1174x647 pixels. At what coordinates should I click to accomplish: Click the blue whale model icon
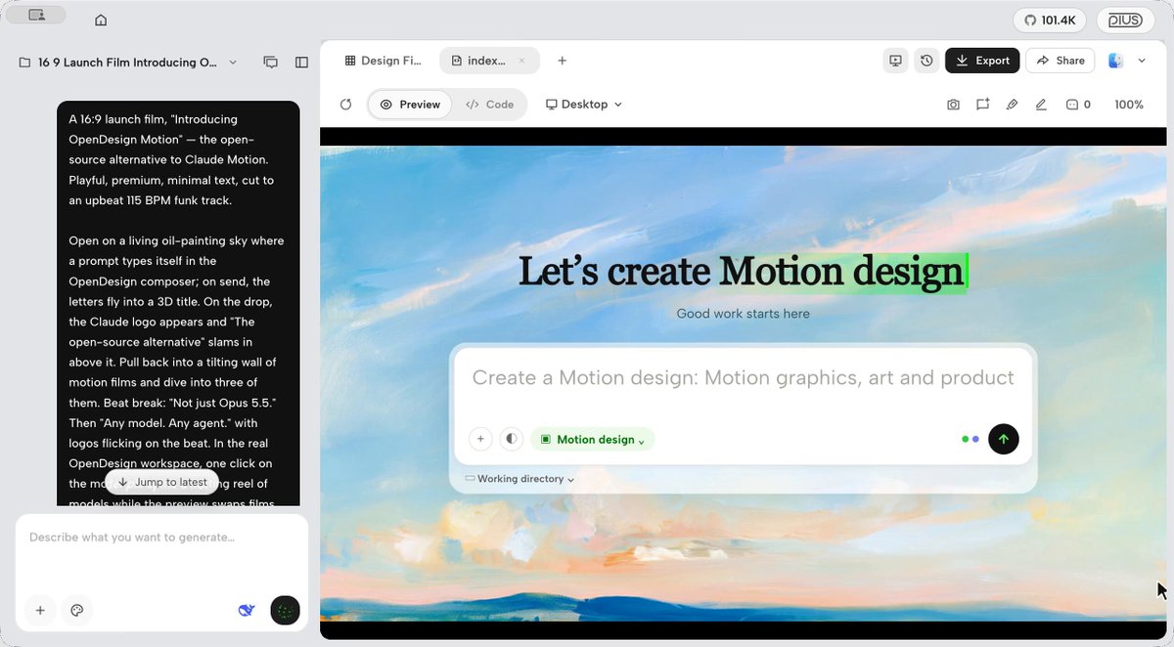pyautogui.click(x=247, y=611)
